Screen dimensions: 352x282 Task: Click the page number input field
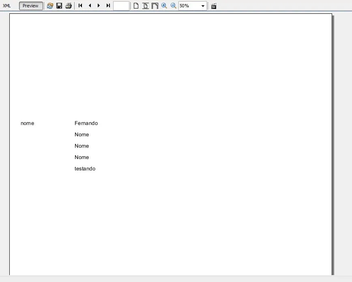(x=121, y=6)
